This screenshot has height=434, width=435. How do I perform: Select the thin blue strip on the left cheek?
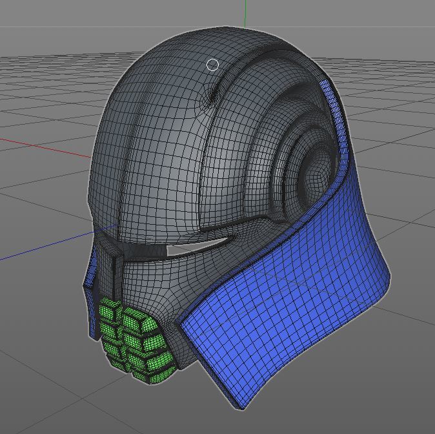pyautogui.click(x=90, y=270)
